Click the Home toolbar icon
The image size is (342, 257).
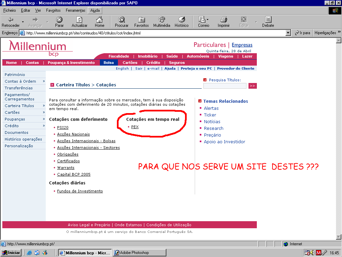pyautogui.click(x=100, y=21)
